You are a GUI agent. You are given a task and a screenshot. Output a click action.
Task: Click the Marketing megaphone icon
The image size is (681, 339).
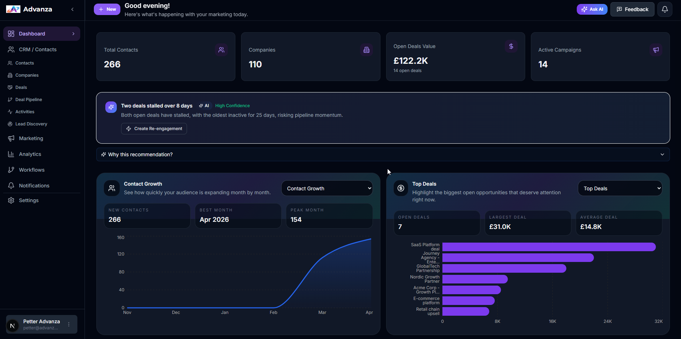(11, 138)
